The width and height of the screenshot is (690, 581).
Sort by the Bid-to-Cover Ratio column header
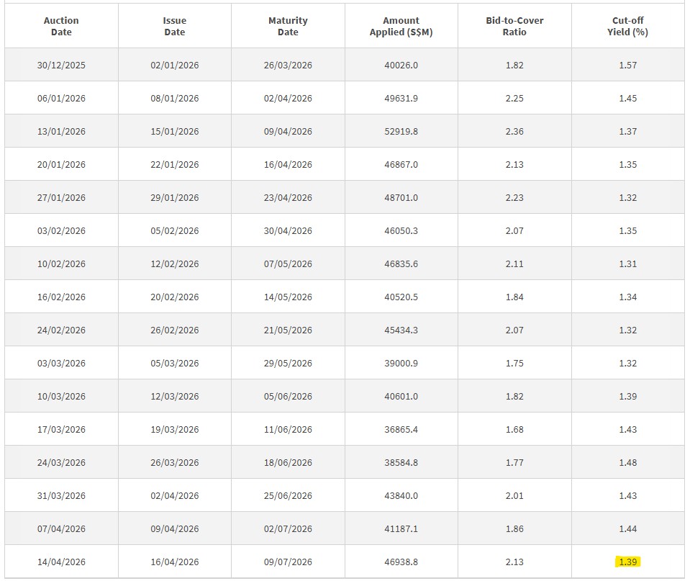click(x=514, y=24)
